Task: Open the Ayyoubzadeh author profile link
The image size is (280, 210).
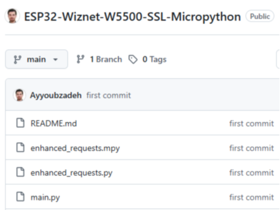Action: pos(56,95)
